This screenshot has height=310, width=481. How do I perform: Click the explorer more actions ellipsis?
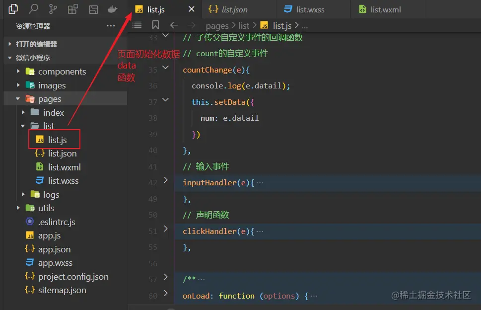[x=111, y=26]
